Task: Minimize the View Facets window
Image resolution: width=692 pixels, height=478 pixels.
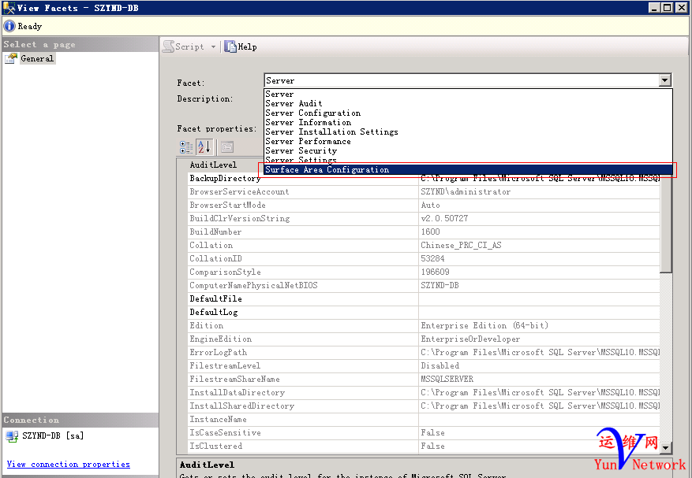Action: click(655, 8)
